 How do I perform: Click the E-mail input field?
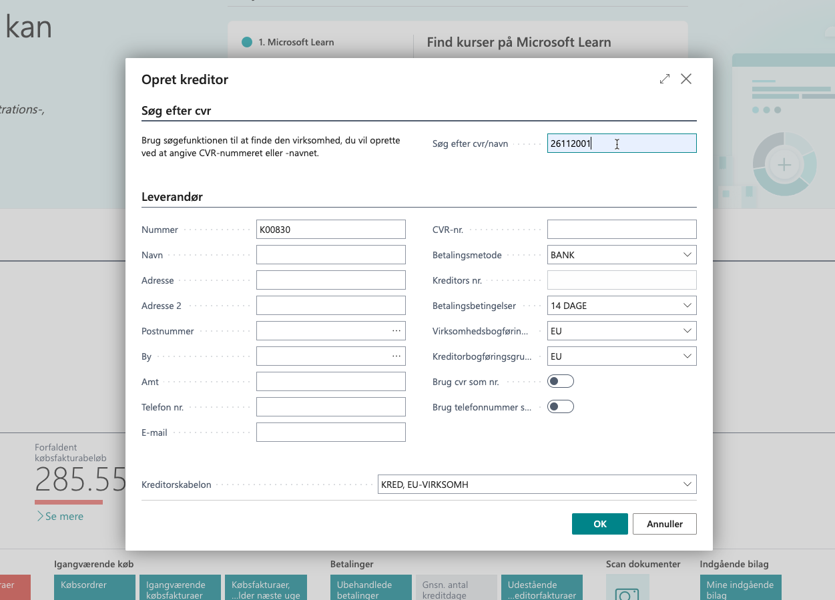pyautogui.click(x=330, y=432)
